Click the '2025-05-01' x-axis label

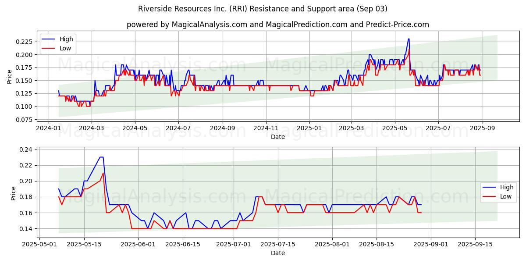point(39,244)
